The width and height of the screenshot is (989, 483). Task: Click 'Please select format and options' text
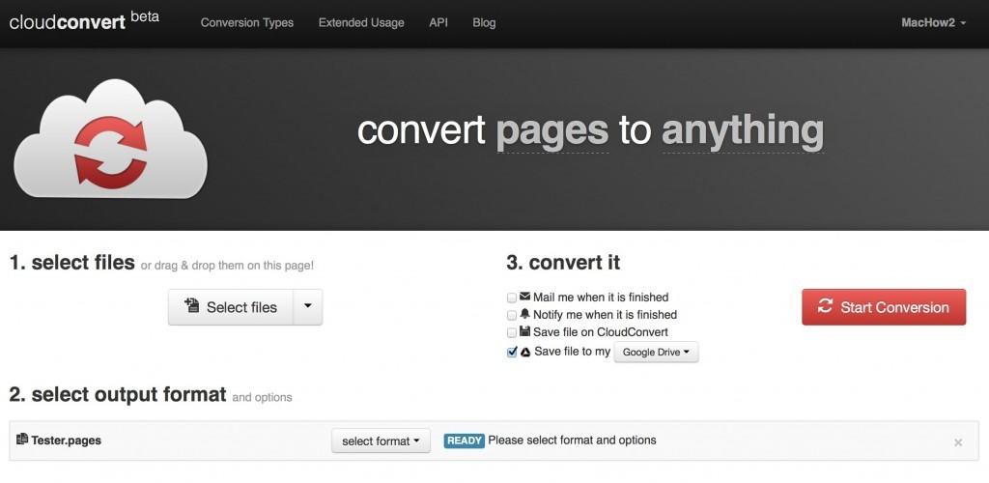pos(572,440)
